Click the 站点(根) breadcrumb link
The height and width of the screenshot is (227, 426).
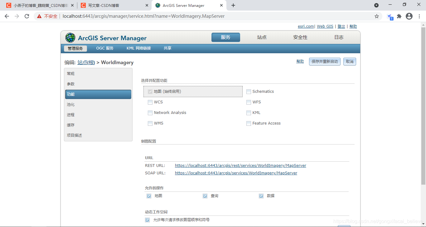tap(86, 63)
